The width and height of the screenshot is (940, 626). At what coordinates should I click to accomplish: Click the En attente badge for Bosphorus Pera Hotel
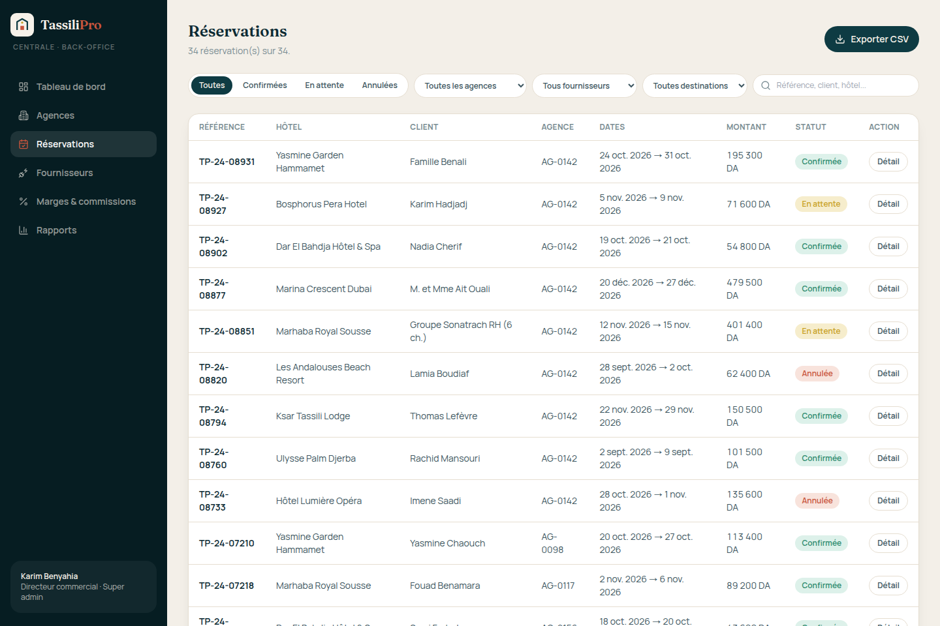tap(821, 204)
